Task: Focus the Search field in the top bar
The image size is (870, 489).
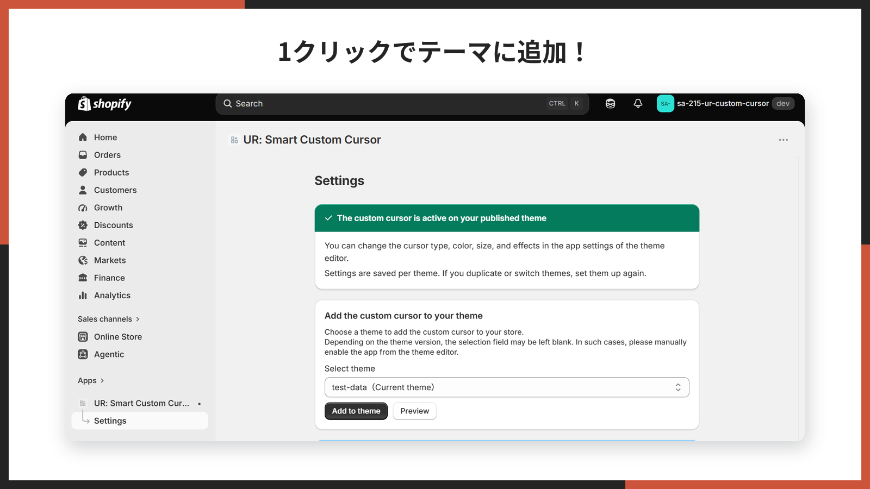Action: (402, 104)
